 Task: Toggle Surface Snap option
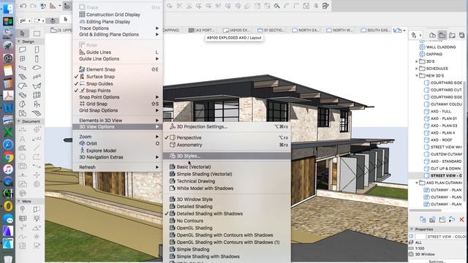(118, 77)
